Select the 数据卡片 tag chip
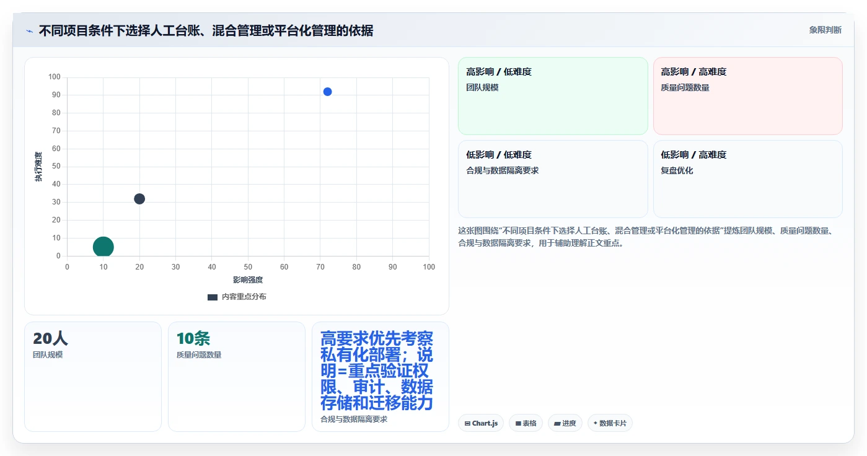Screen dimensions: 867x456 pyautogui.click(x=610, y=423)
